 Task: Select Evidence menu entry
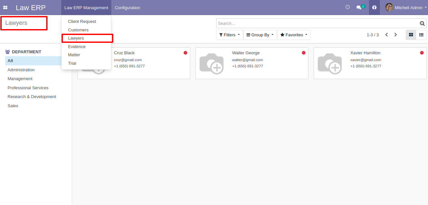point(86,46)
